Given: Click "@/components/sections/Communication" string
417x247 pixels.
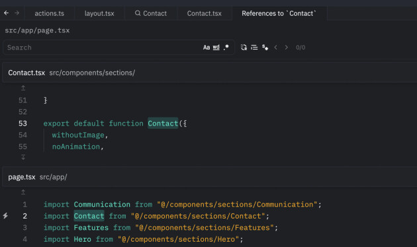Looking at the screenshot, I should (237, 205).
